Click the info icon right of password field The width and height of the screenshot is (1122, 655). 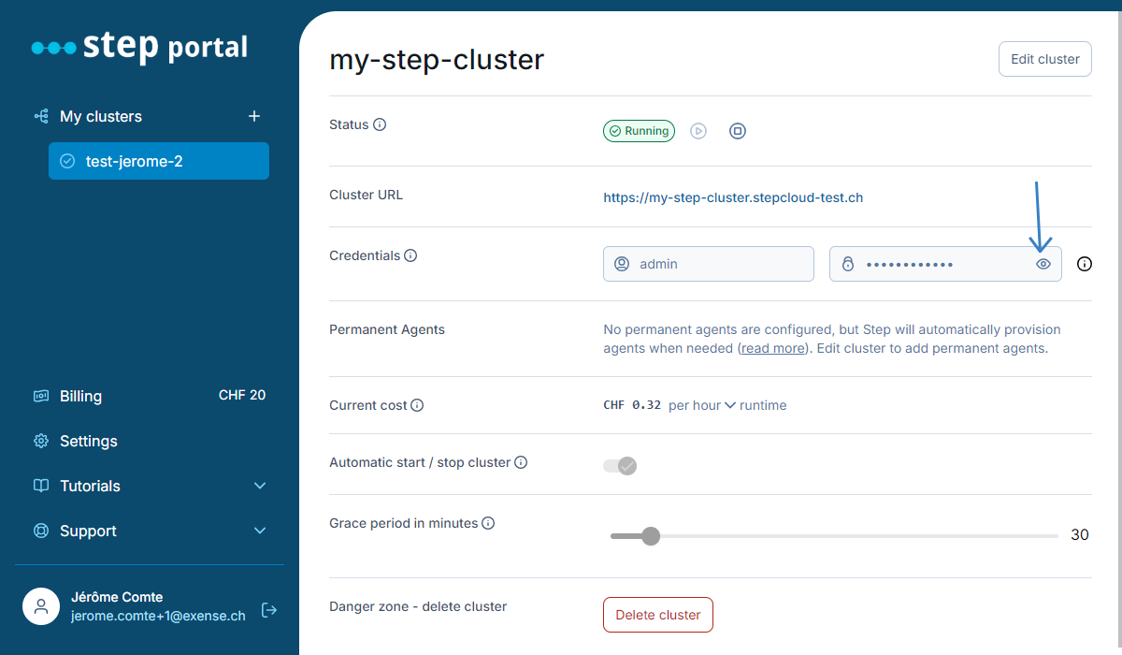coord(1084,264)
